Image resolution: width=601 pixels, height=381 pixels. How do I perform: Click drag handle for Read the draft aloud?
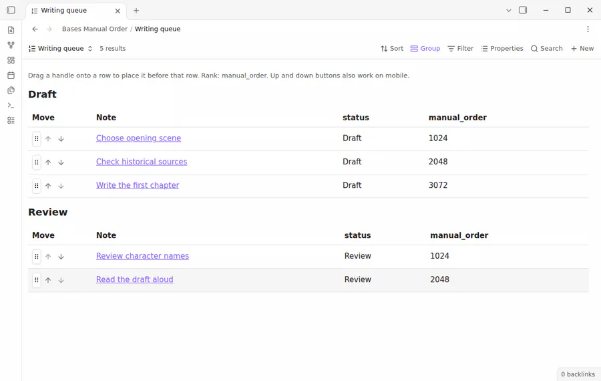click(37, 280)
